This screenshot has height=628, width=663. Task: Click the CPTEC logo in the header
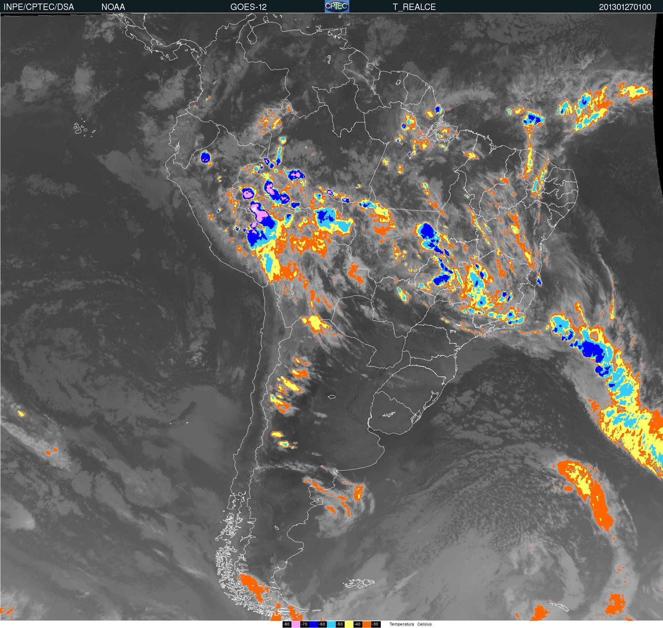tap(337, 6)
